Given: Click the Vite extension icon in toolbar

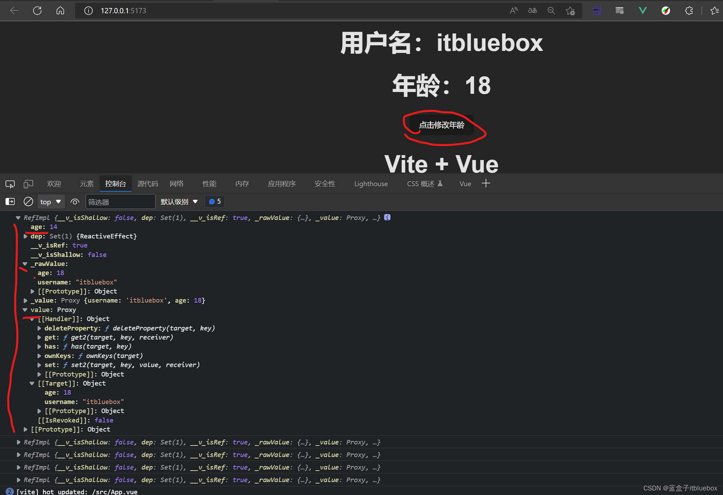Looking at the screenshot, I should pos(643,10).
